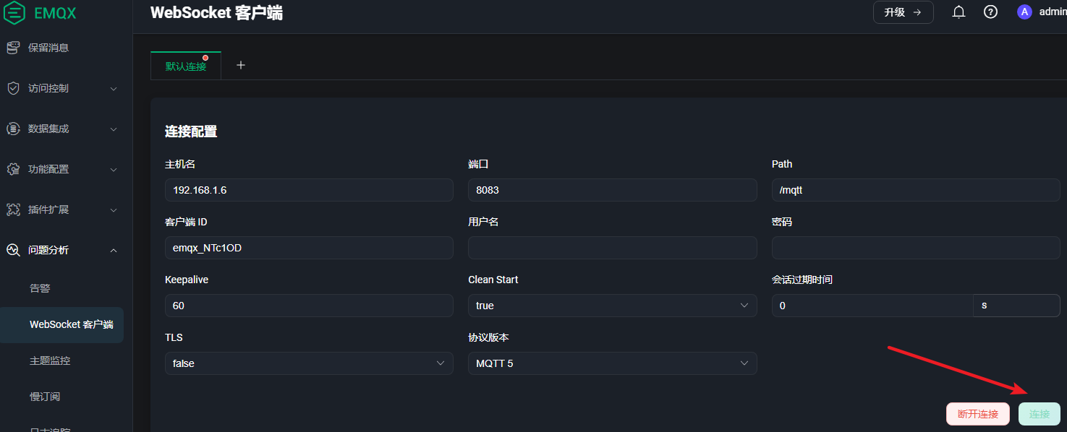Click the admin avatar icon
This screenshot has width=1067, height=432.
point(1024,12)
